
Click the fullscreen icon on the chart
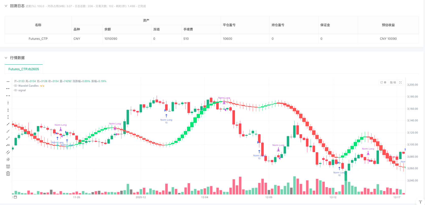[x=400, y=82]
